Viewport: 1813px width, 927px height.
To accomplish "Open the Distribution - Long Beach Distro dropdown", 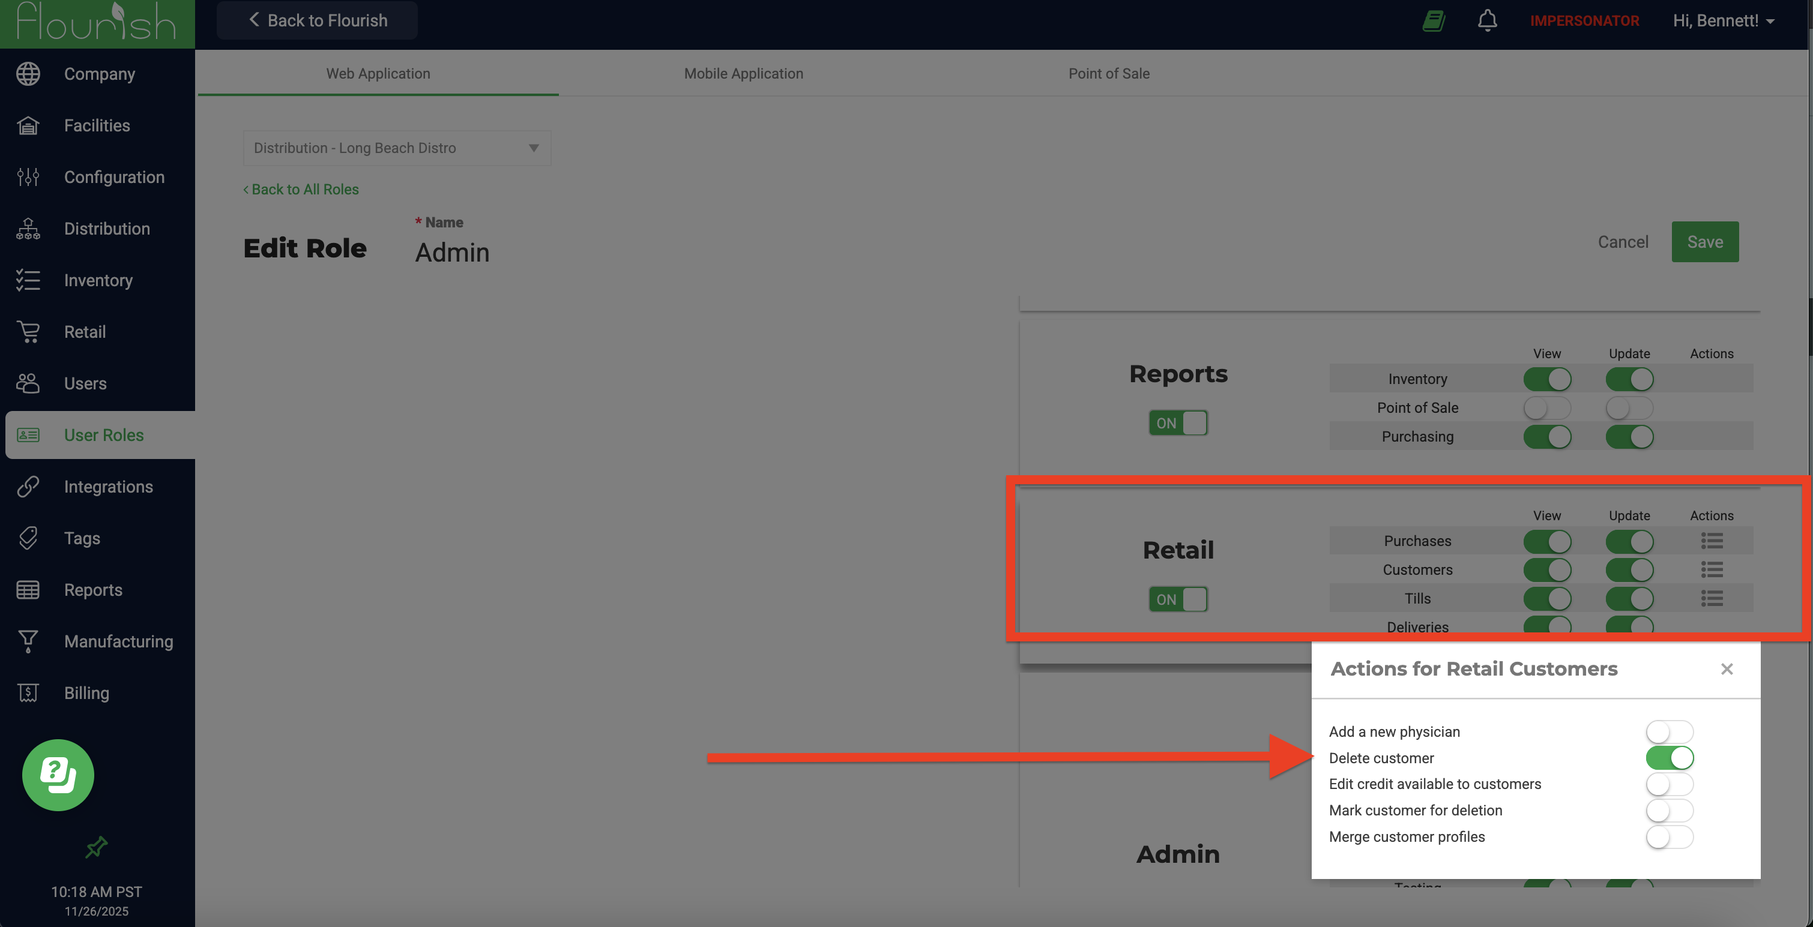I will coord(396,148).
